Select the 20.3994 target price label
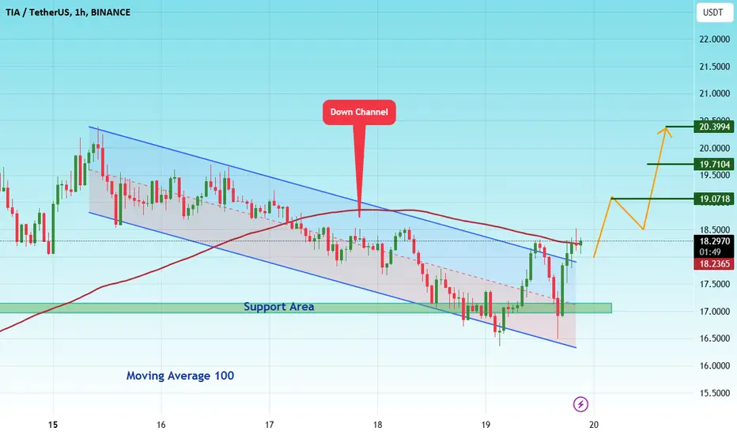This screenshot has width=737, height=435. click(x=714, y=127)
